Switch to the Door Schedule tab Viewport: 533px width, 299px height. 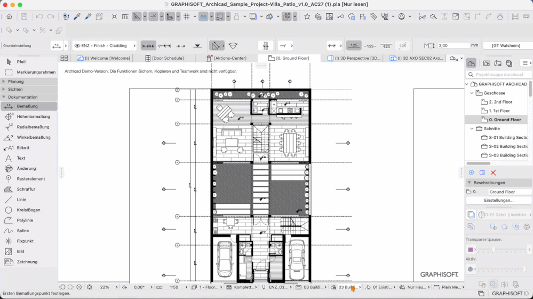point(164,58)
